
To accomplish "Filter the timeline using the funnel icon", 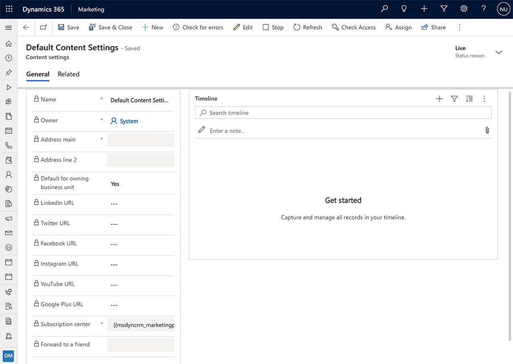I will (x=454, y=99).
